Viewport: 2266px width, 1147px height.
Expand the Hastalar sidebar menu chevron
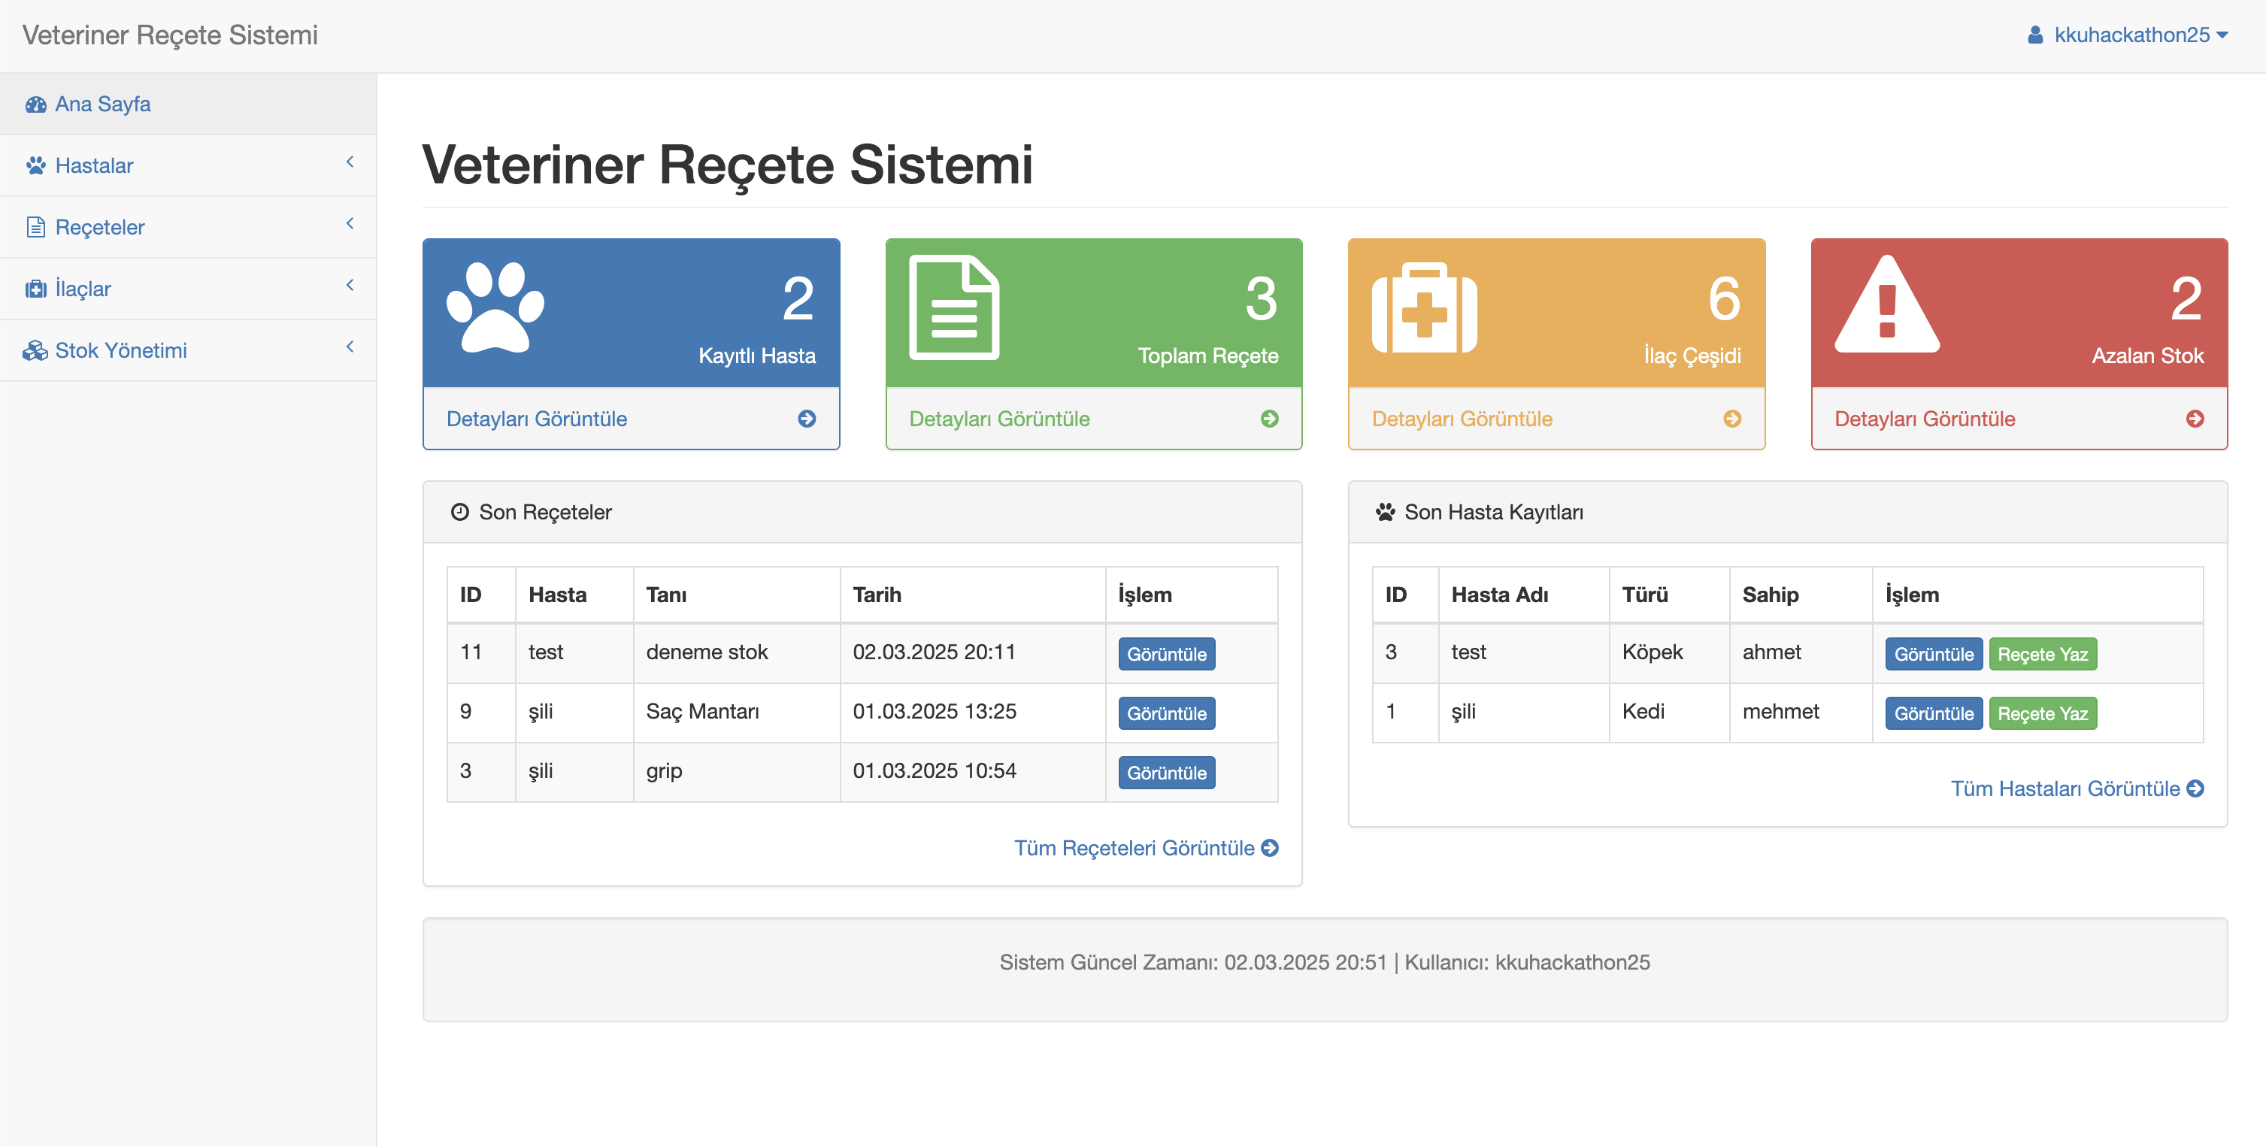pyautogui.click(x=350, y=162)
